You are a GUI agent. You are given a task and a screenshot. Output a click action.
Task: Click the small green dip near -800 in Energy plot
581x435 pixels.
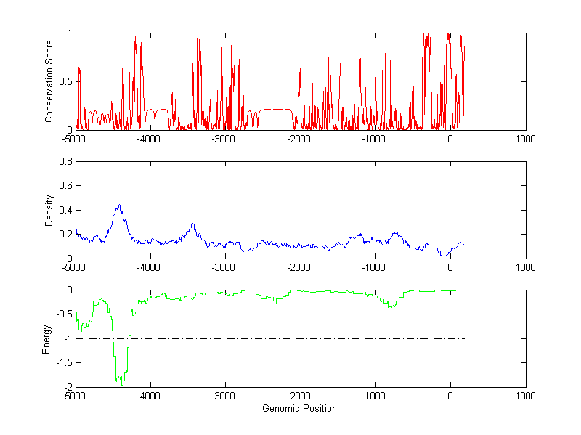[391, 306]
